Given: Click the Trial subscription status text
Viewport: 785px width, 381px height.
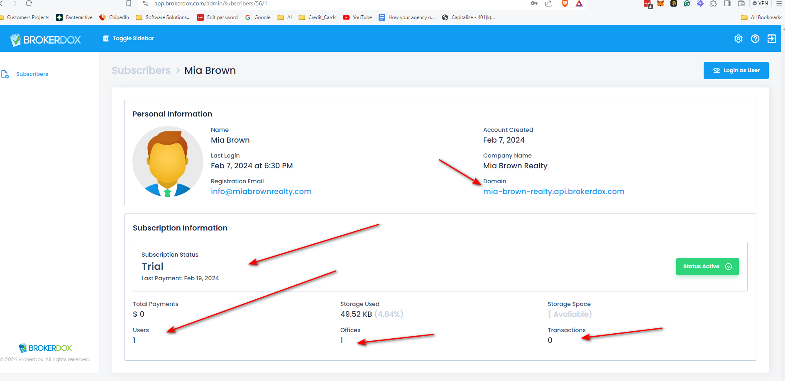Looking at the screenshot, I should [152, 267].
